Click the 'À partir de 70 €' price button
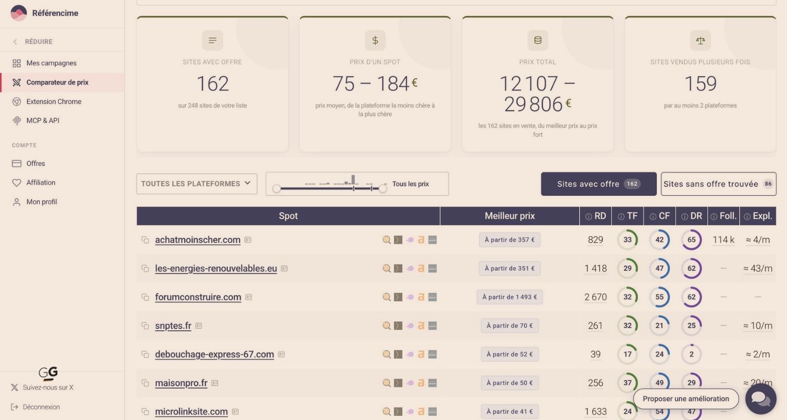 click(509, 326)
